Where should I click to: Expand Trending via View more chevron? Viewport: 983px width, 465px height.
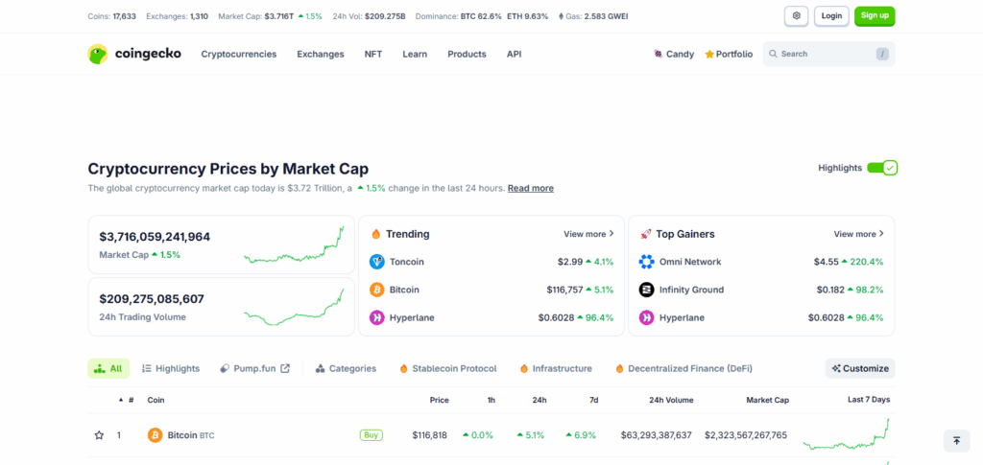pyautogui.click(x=611, y=233)
